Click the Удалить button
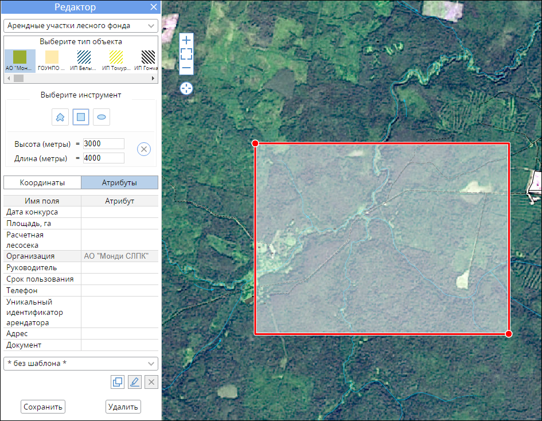Image resolution: width=542 pixels, height=421 pixels. tap(123, 407)
